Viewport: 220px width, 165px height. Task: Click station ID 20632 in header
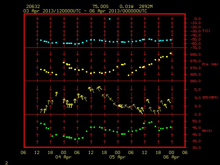click(x=33, y=7)
